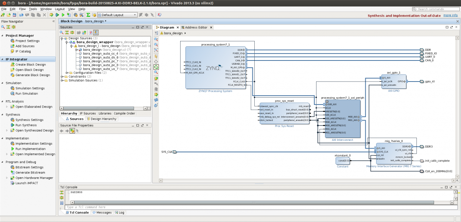Click the Run Synthesis green arrow toolbar icon

click(56, 15)
